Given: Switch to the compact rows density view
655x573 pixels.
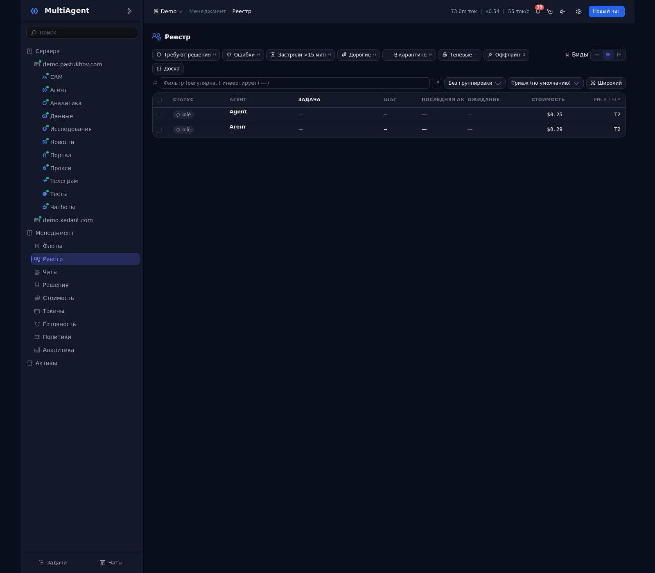Looking at the screenshot, I should tap(608, 55).
